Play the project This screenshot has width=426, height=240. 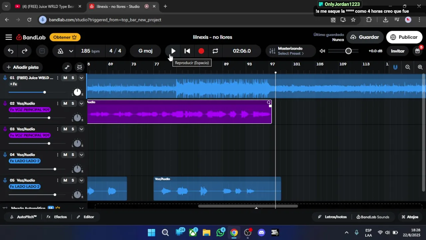point(173,51)
